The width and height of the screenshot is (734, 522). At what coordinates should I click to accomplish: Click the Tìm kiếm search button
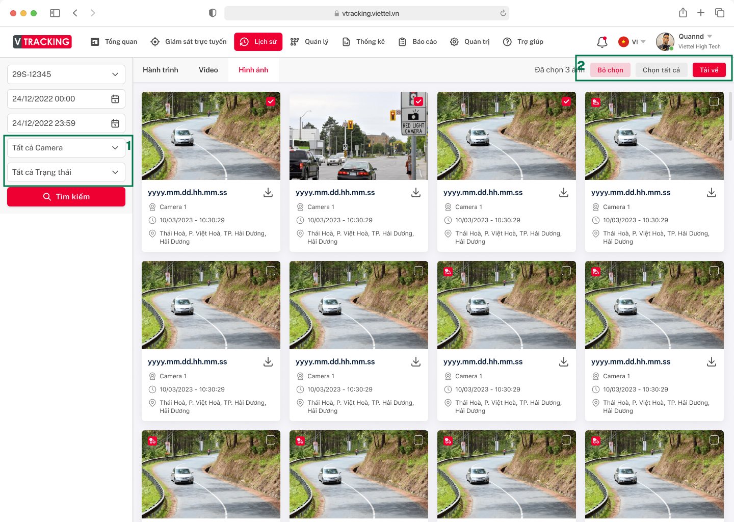point(66,197)
